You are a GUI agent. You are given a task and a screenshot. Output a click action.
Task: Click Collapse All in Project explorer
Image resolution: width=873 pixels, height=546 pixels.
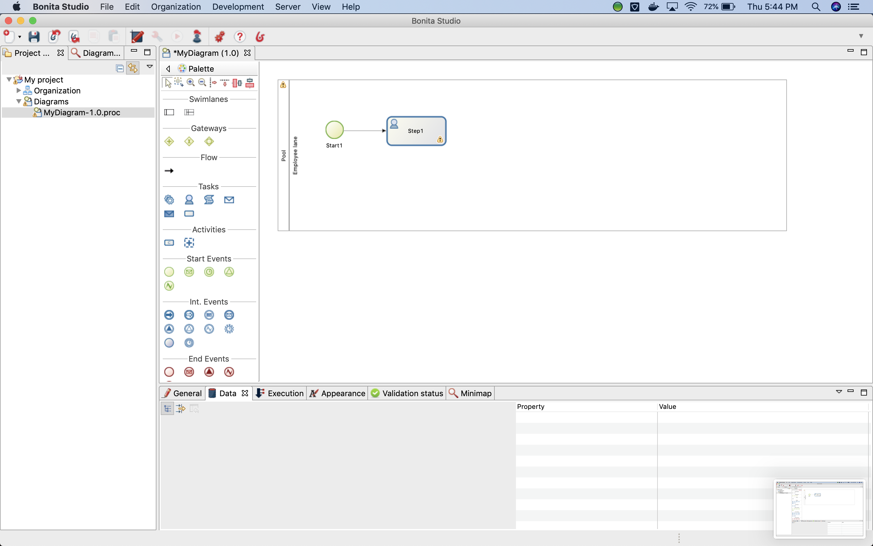point(120,68)
